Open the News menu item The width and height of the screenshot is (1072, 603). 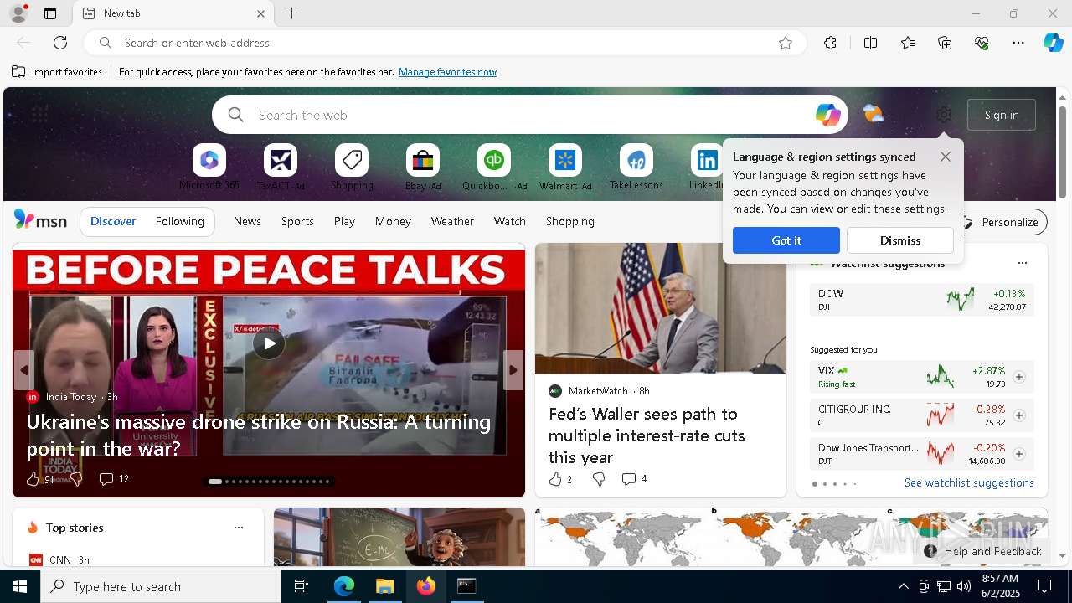[247, 221]
